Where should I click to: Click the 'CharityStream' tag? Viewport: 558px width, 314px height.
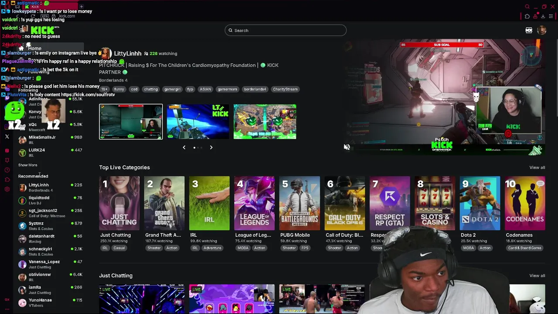coord(285,89)
